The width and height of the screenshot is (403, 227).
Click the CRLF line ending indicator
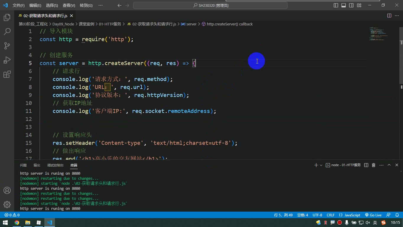click(331, 215)
